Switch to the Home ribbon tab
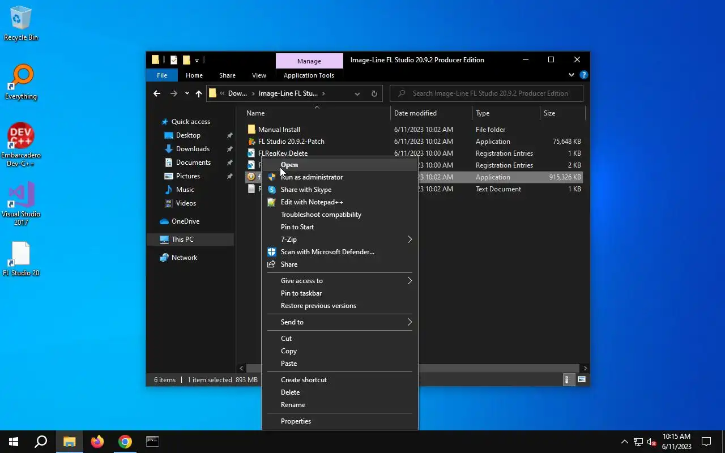725x453 pixels. (194, 75)
